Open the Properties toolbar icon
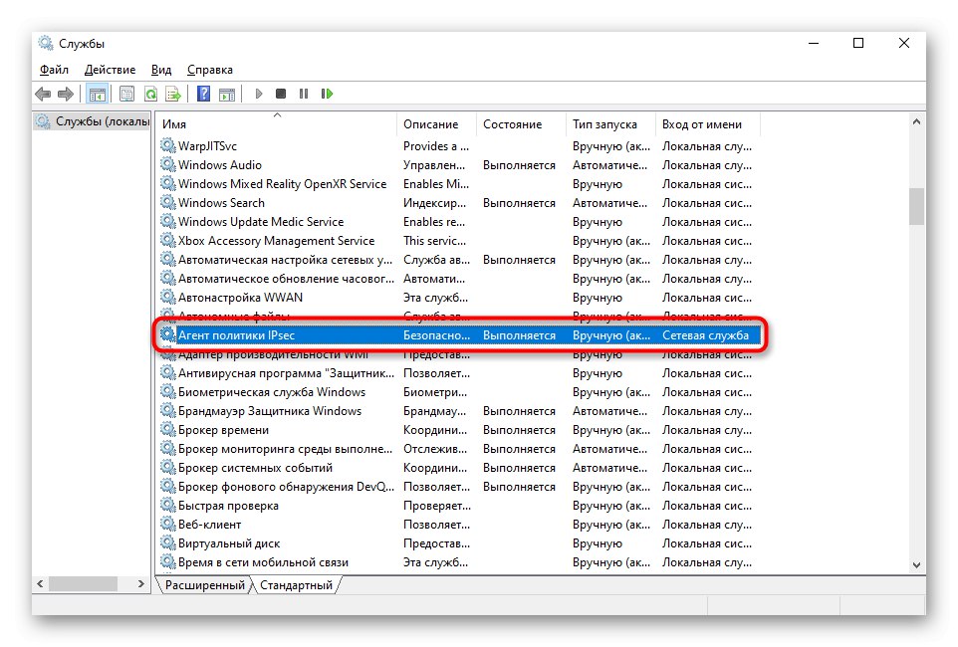Screen dimensions: 958x647 point(126,94)
